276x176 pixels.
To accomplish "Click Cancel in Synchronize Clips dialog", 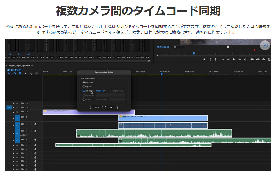I will [96, 107].
